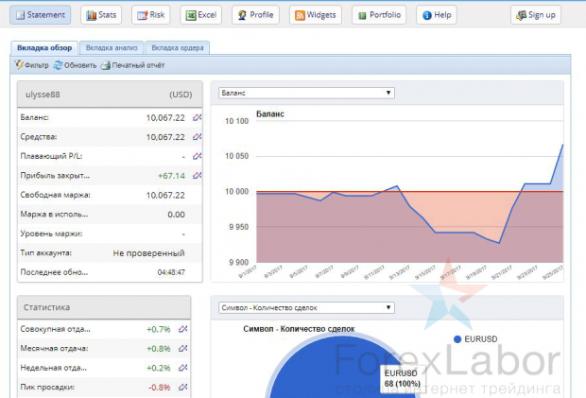Switch to the Вкладка анализ tab
This screenshot has width=586, height=398.
[111, 46]
